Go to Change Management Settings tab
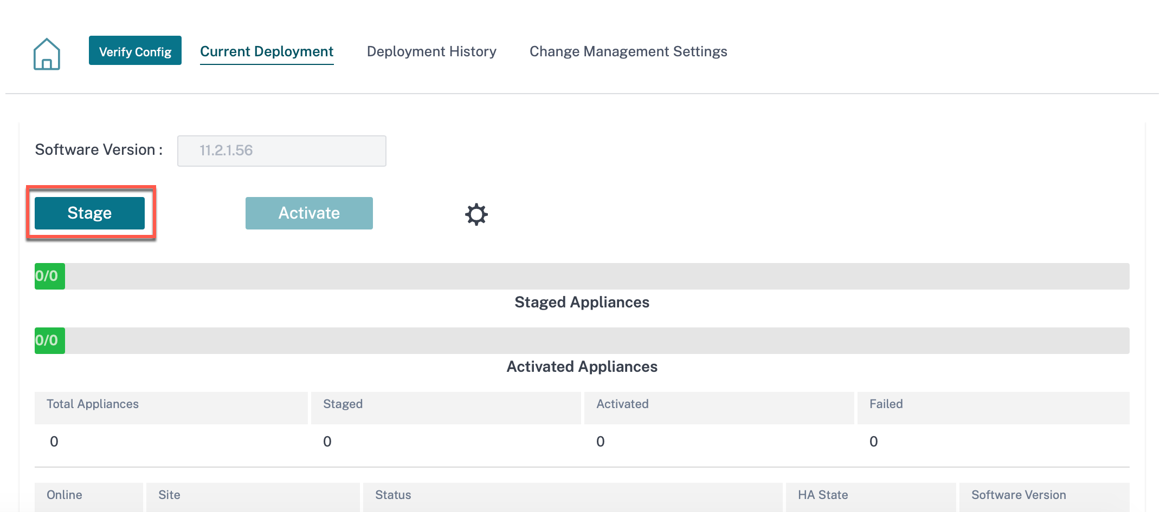This screenshot has width=1160, height=512. tap(628, 51)
